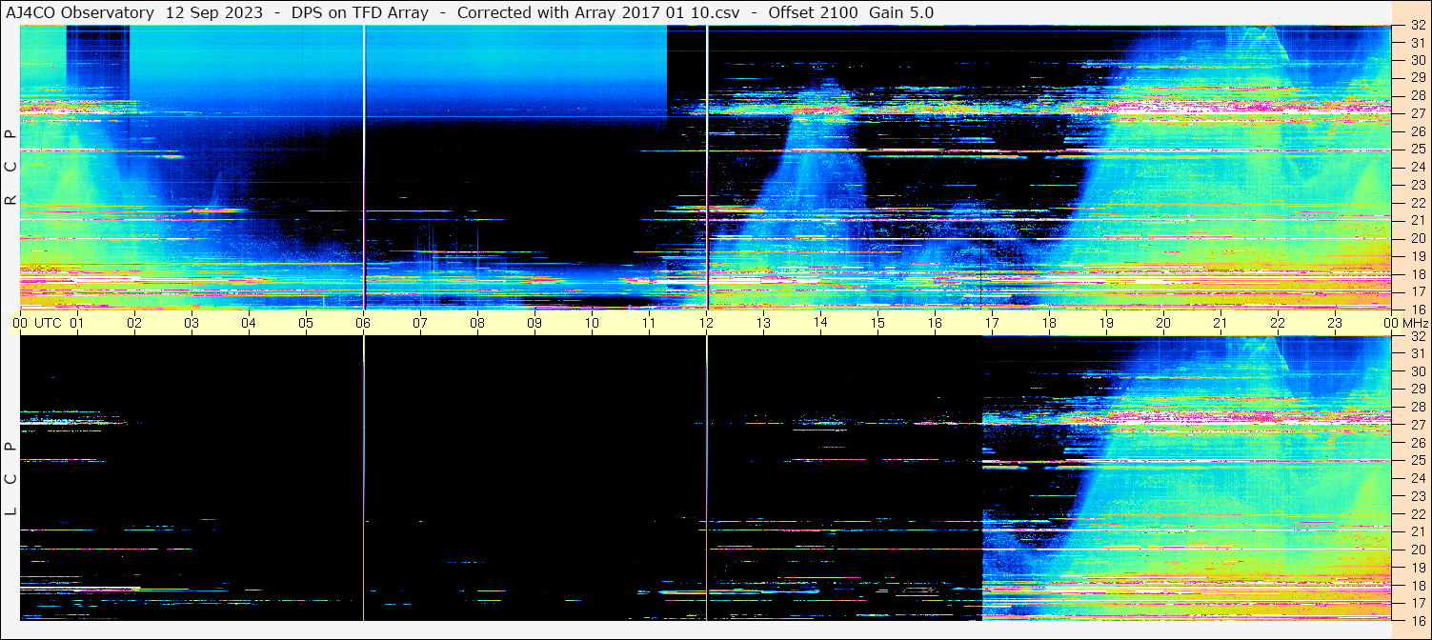The image size is (1432, 640).
Task: Click the 27 MHz label on RCP scale
Action: [1417, 113]
